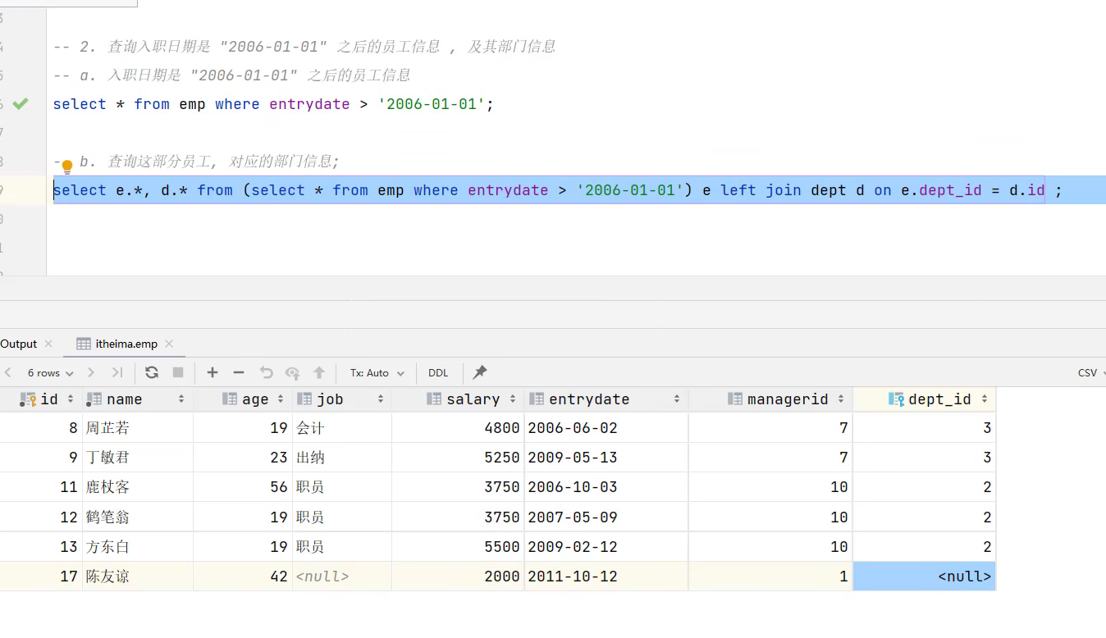Close the itheima.emp tab
Viewport: 1106px width, 638px height.
(168, 344)
